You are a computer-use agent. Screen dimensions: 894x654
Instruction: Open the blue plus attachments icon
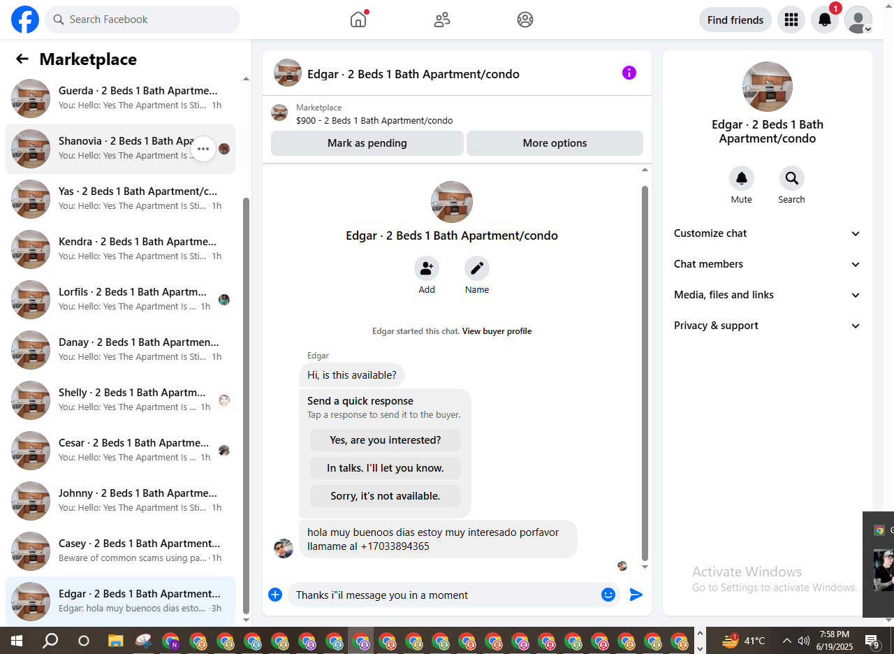pos(275,595)
